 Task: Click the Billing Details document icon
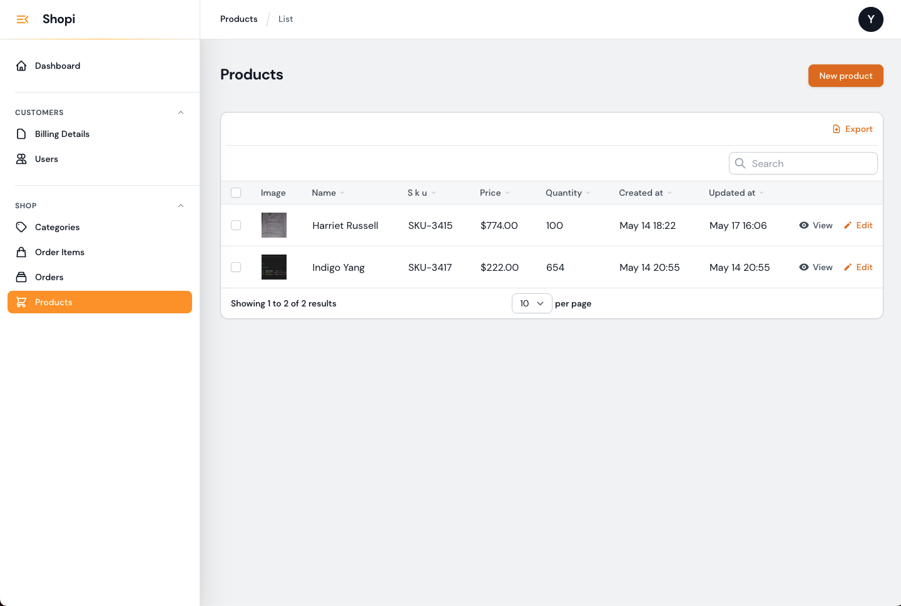(x=21, y=133)
